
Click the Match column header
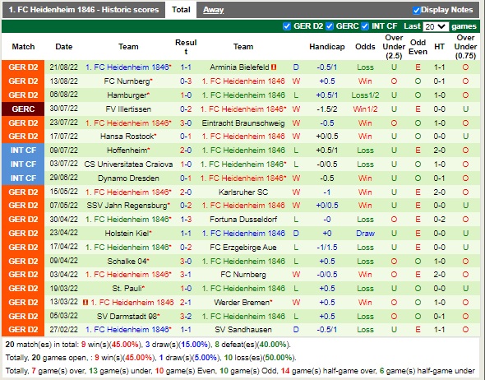23,47
